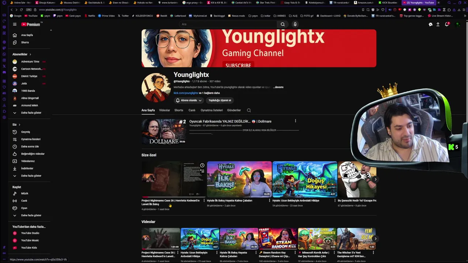The height and width of the screenshot is (263, 468).
Task: Open YouTube Music from the sidebar
Action: (x=29, y=240)
